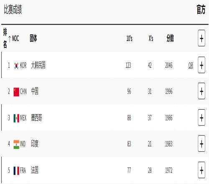
Task: Click the China flag icon
Action: 16,92
